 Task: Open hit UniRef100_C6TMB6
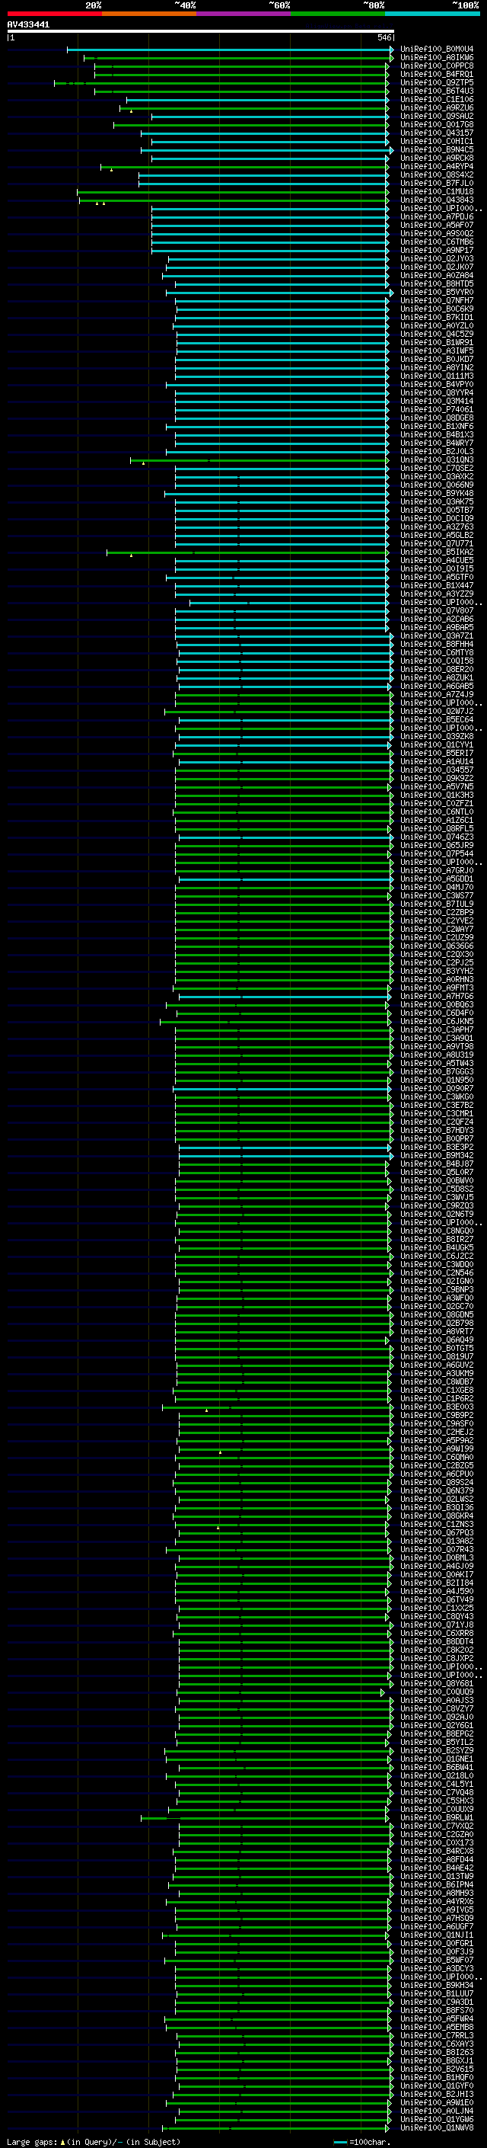tap(437, 242)
